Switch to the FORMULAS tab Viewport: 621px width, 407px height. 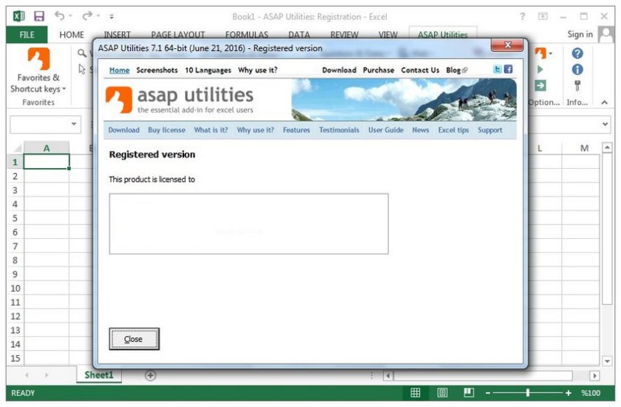click(247, 35)
